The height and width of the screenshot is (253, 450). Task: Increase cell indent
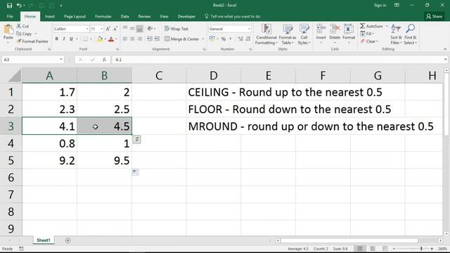pos(157,39)
